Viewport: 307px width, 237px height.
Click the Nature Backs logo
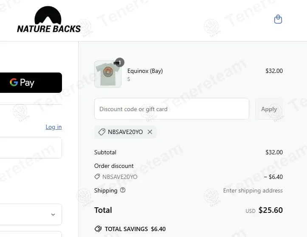[49, 20]
